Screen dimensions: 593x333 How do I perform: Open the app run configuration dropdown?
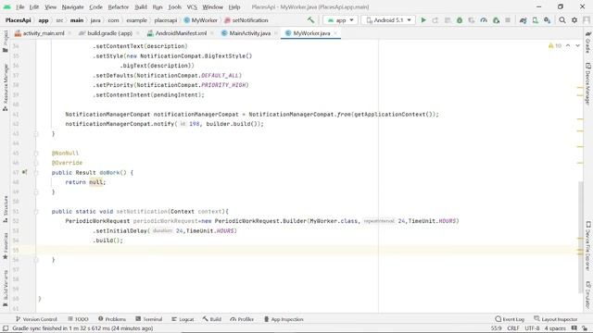[x=340, y=20]
